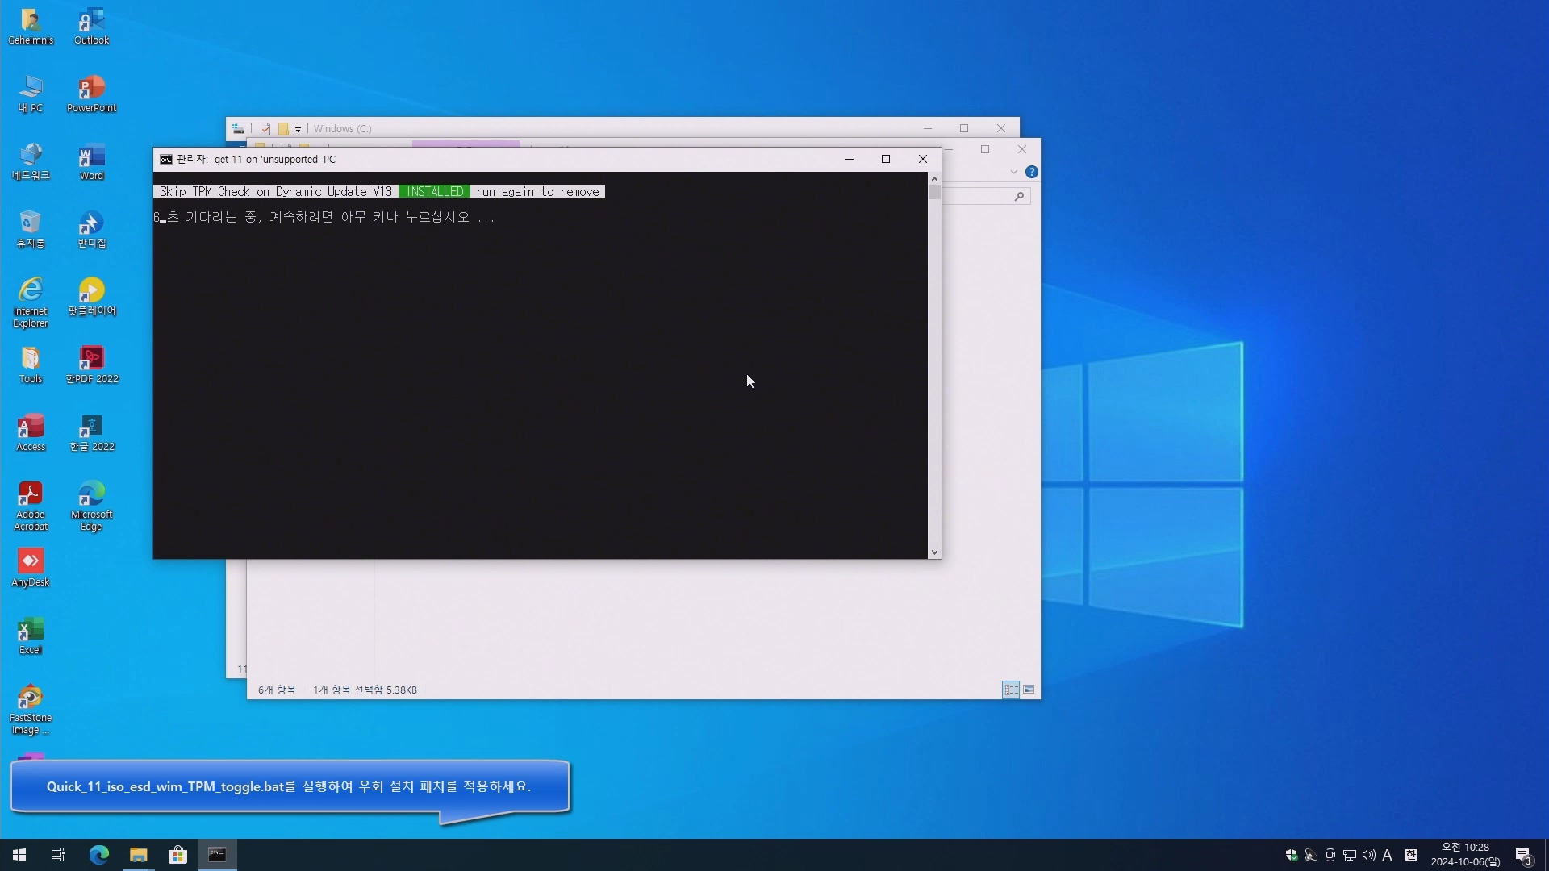
Task: Click the Properties checkmark in quick access toolbar
Action: 265,129
